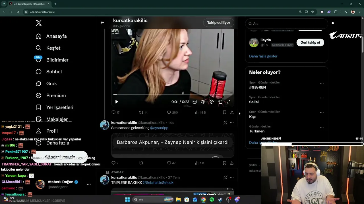Bookmark the video post

point(224,112)
